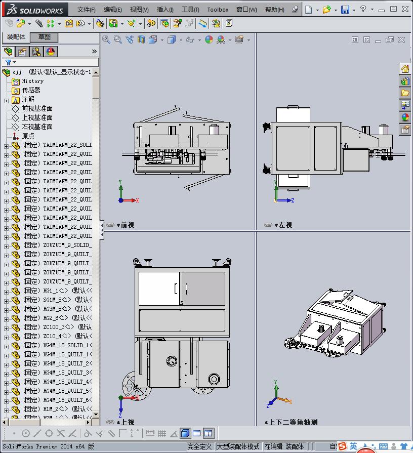Click the 完全定义 status bar entry

[199, 446]
